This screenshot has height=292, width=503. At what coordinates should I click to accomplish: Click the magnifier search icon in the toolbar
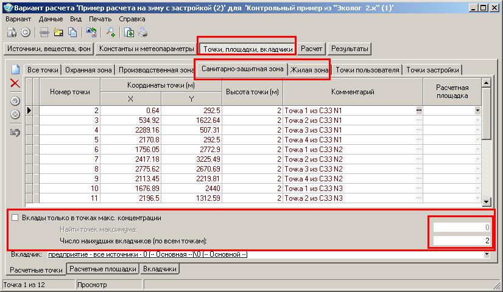(110, 33)
